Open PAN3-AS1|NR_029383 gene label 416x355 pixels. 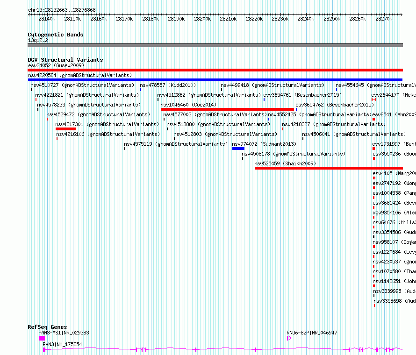pyautogui.click(x=64, y=333)
